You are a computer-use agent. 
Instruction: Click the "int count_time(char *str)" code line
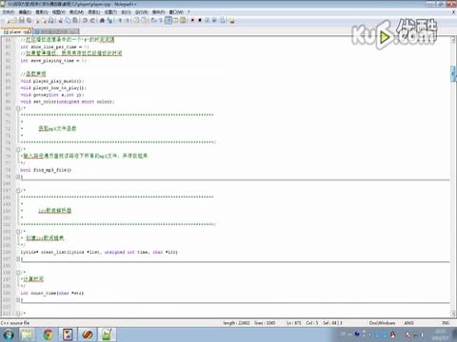tap(51, 294)
